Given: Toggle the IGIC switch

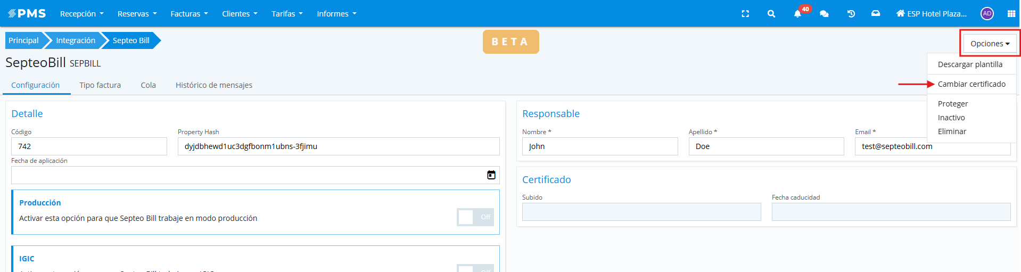Looking at the screenshot, I should pyautogui.click(x=475, y=268).
